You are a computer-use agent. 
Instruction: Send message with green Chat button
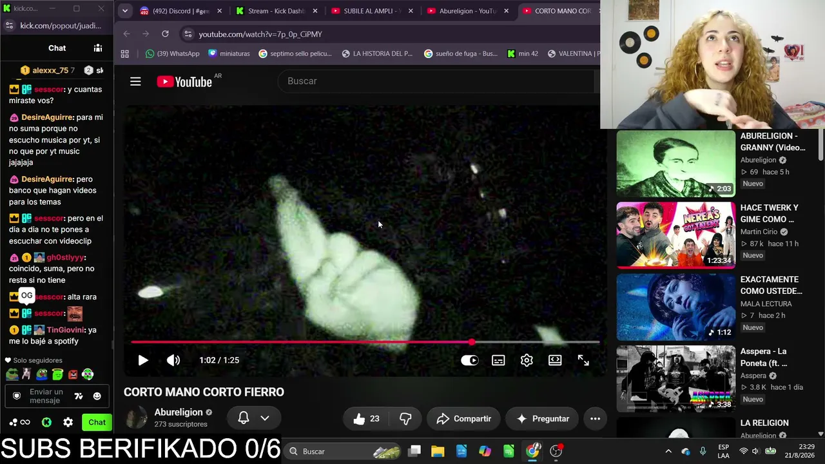click(97, 422)
